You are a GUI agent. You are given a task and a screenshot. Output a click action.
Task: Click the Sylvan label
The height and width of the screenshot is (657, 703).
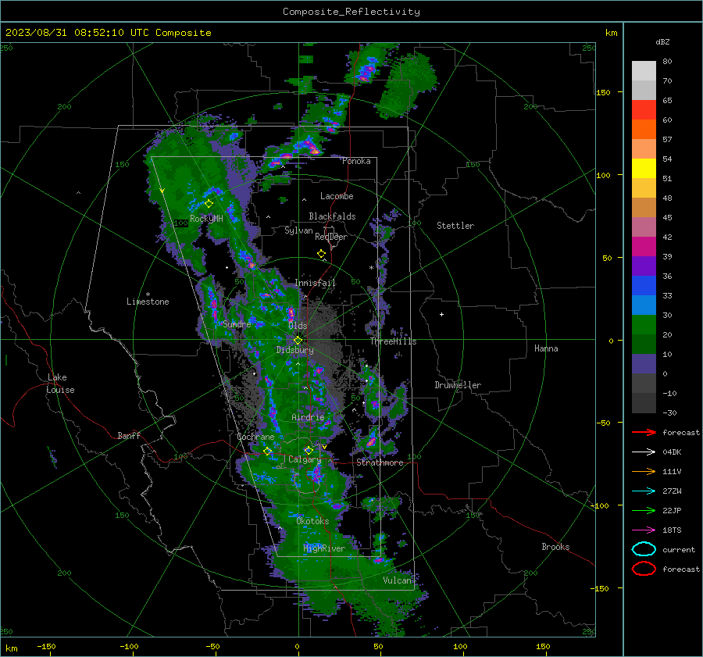(298, 231)
